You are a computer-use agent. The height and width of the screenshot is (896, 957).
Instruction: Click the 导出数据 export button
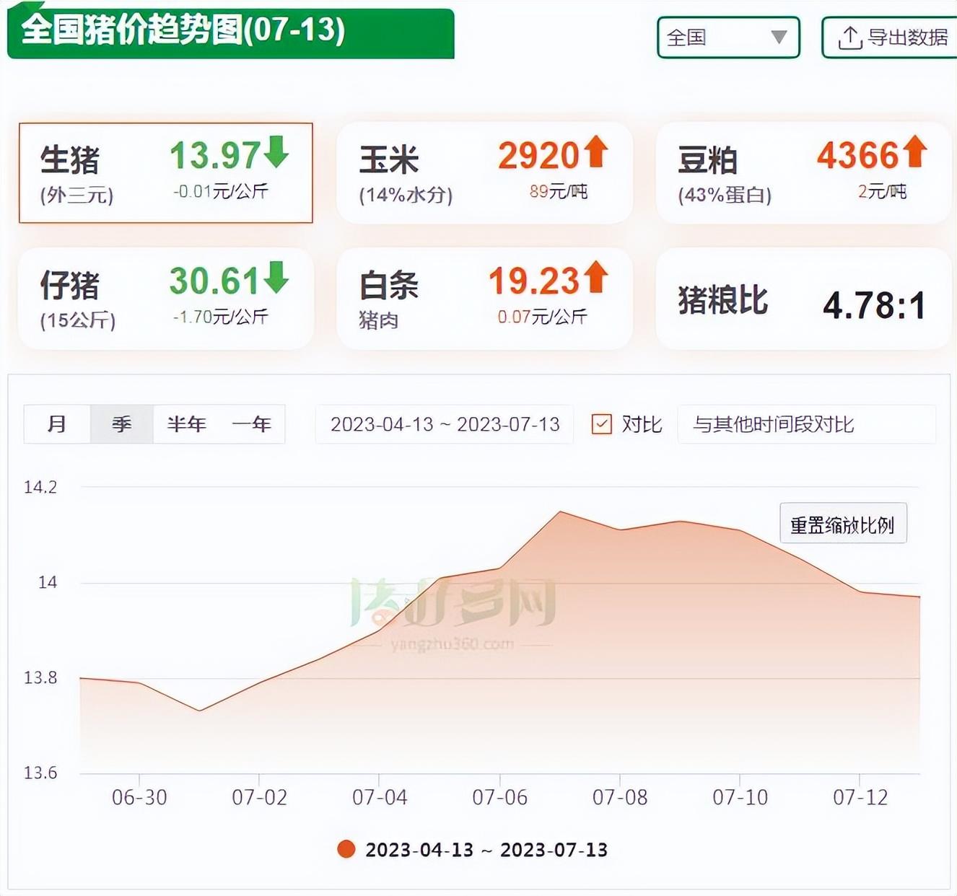[890, 38]
